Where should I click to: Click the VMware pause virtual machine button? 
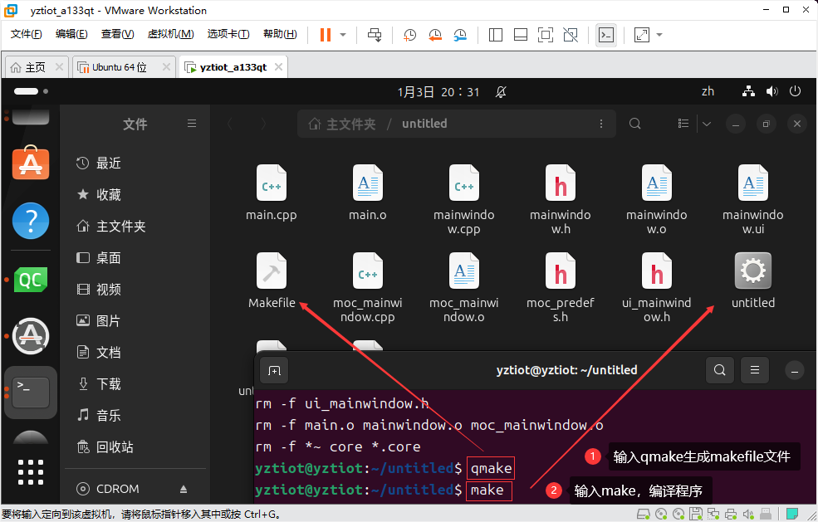pos(325,35)
